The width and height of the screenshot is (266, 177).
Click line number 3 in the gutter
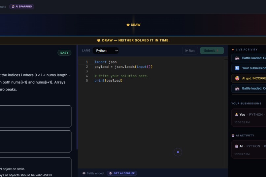click(x=87, y=71)
